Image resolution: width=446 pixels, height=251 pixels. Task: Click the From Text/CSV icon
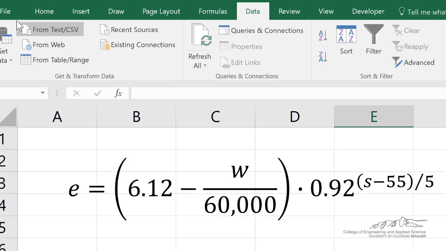coord(27,30)
